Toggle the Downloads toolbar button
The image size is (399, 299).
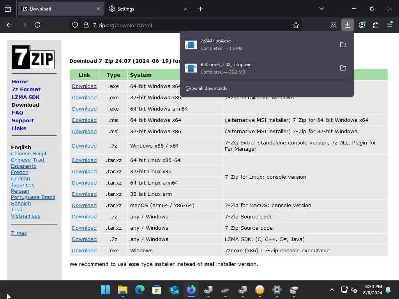click(347, 25)
